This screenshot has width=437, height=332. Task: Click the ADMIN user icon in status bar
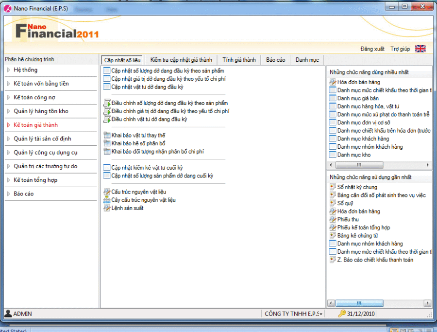(8, 314)
